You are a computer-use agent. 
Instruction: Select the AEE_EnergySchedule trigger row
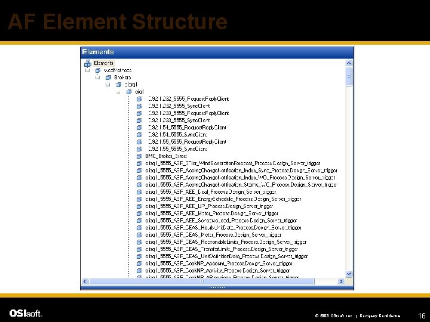[x=223, y=199]
